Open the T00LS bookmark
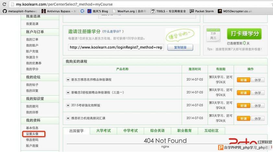Viewport: 273px width, 152px height. [x=168, y=11]
